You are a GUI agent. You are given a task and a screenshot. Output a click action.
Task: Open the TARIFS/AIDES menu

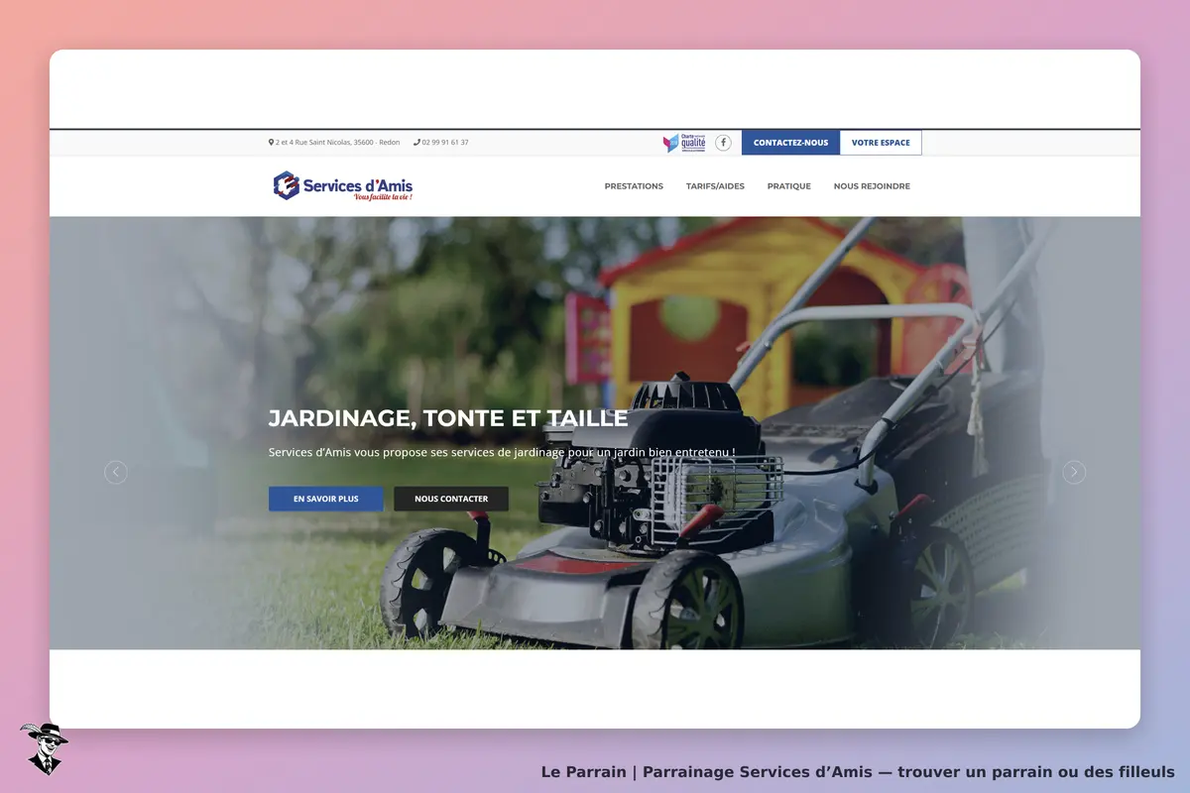click(715, 186)
